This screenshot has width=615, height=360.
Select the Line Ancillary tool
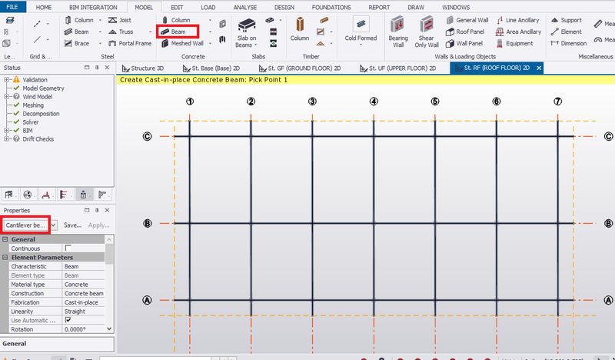pos(517,20)
